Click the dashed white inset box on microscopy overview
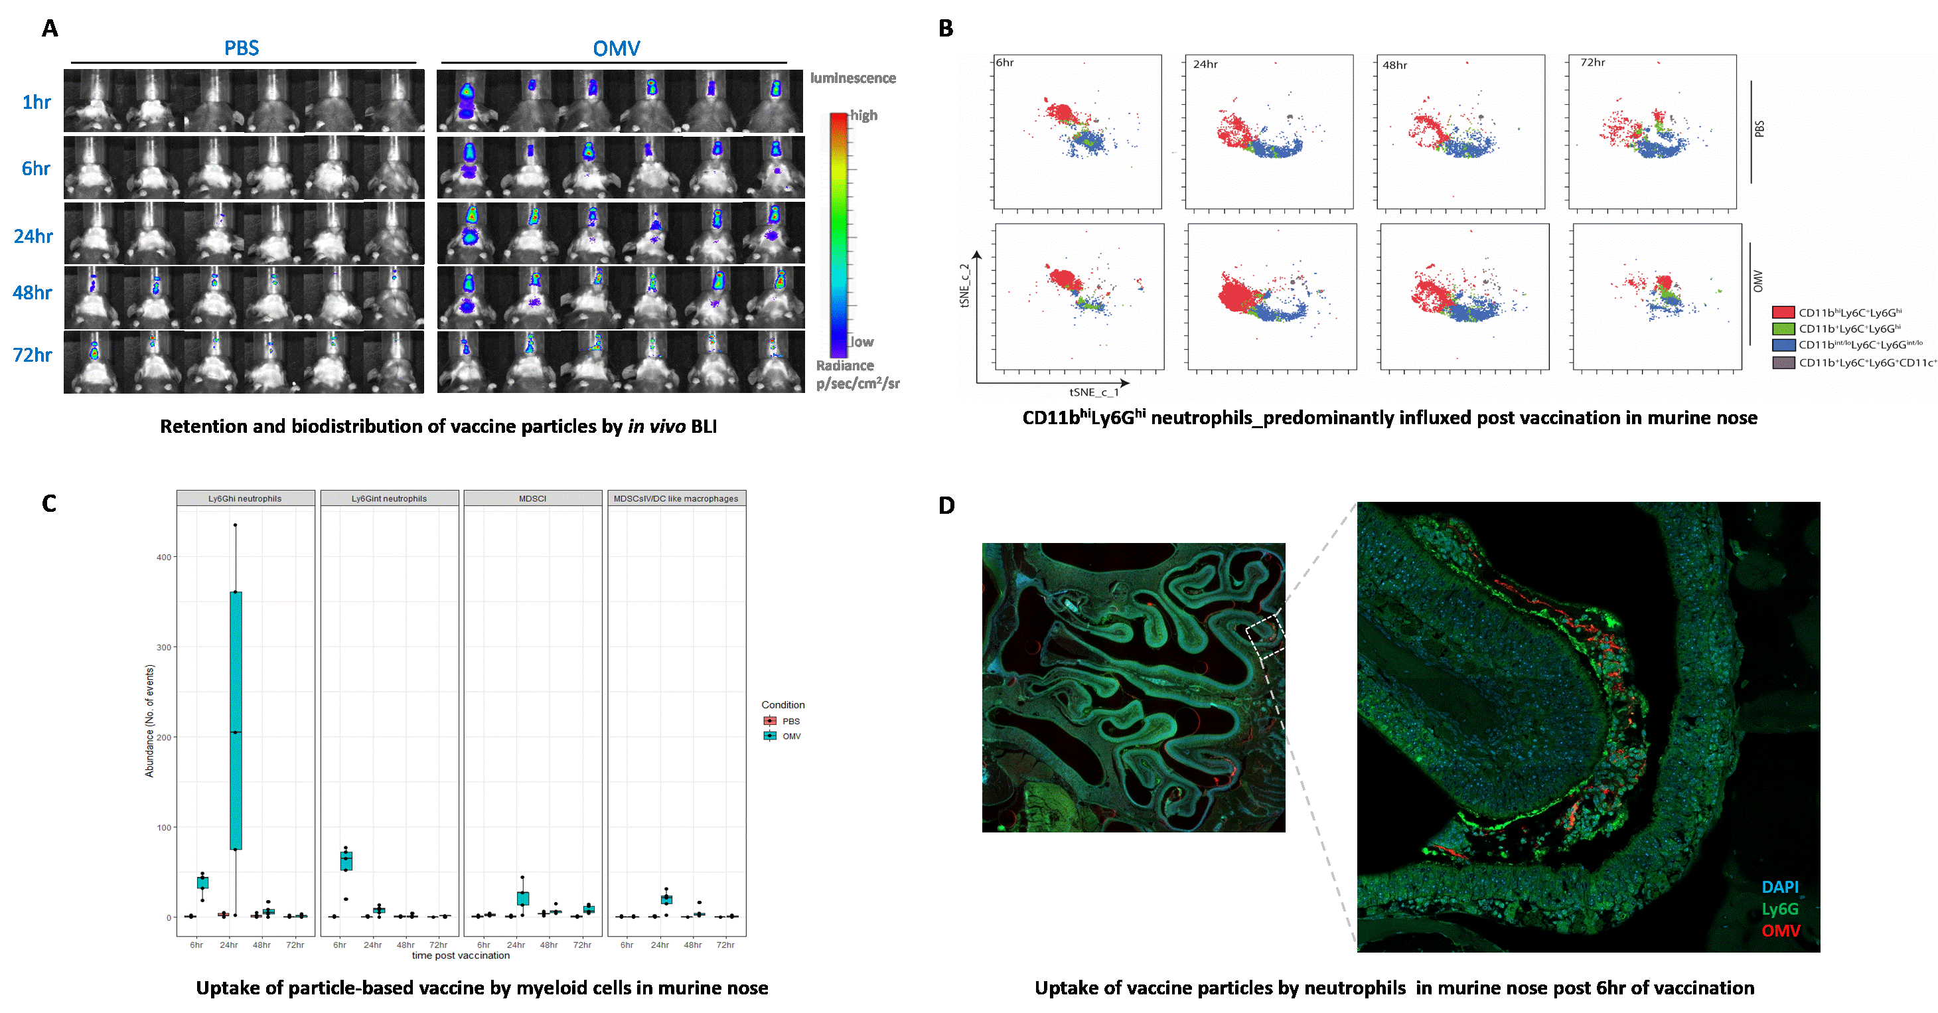Viewport: 1938px width, 1013px height. 1268,636
